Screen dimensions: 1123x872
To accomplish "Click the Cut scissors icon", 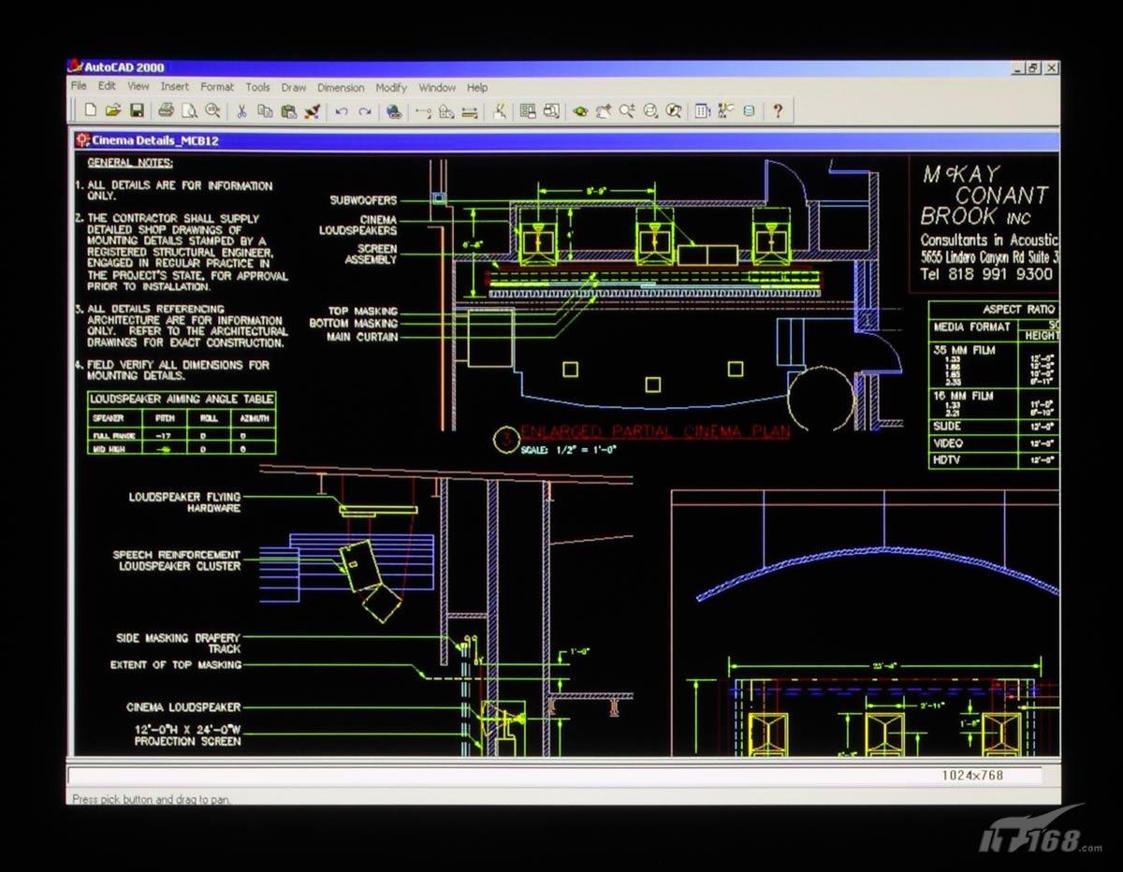I will coord(241,111).
